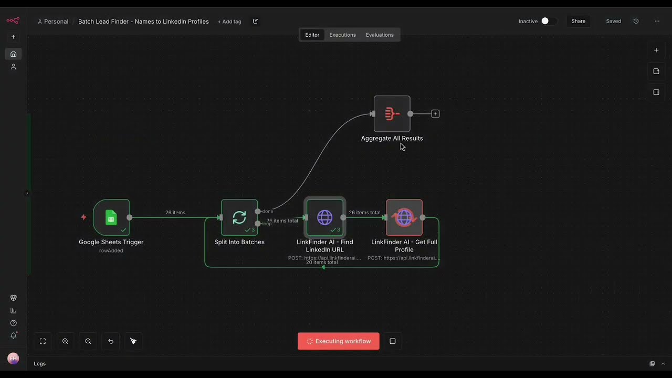Open the notifications bell icon
Image resolution: width=672 pixels, height=378 pixels.
click(13, 335)
